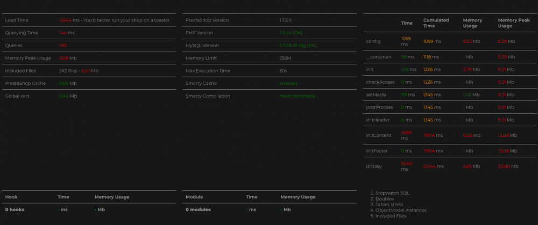Click the 5659 ms initContent time
The width and height of the screenshot is (538, 225).
click(406, 135)
